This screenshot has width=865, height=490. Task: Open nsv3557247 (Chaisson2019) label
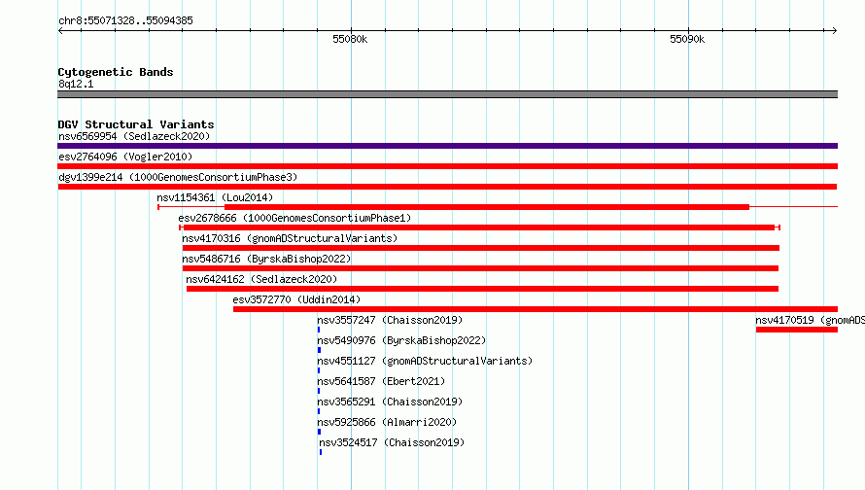pyautogui.click(x=390, y=320)
